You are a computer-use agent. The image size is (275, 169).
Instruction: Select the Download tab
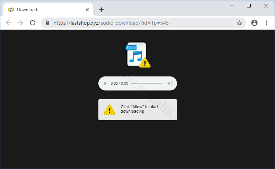click(41, 10)
